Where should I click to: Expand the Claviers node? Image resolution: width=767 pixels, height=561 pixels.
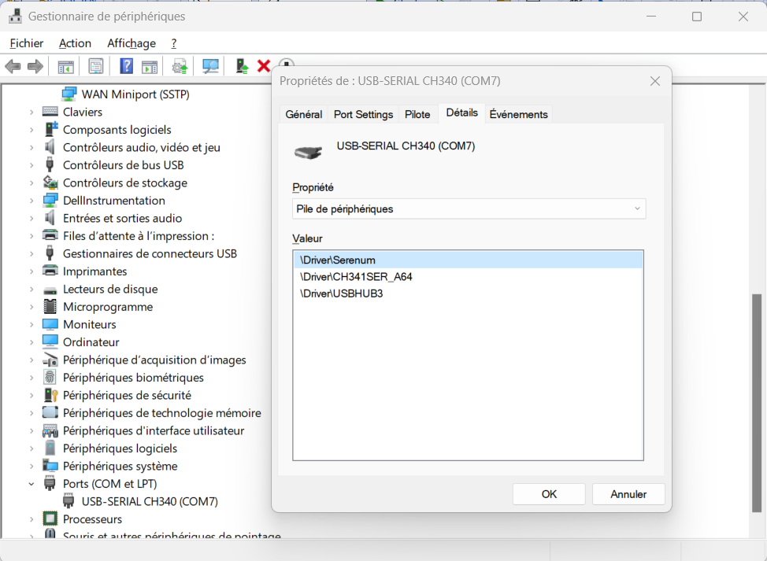[x=31, y=112]
